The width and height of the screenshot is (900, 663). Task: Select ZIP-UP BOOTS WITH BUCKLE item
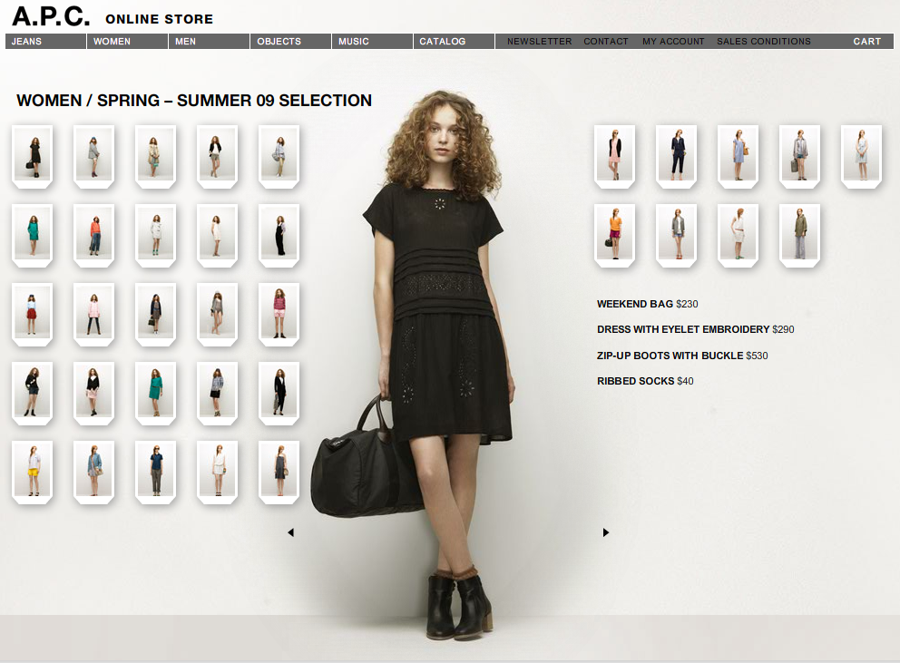click(682, 356)
